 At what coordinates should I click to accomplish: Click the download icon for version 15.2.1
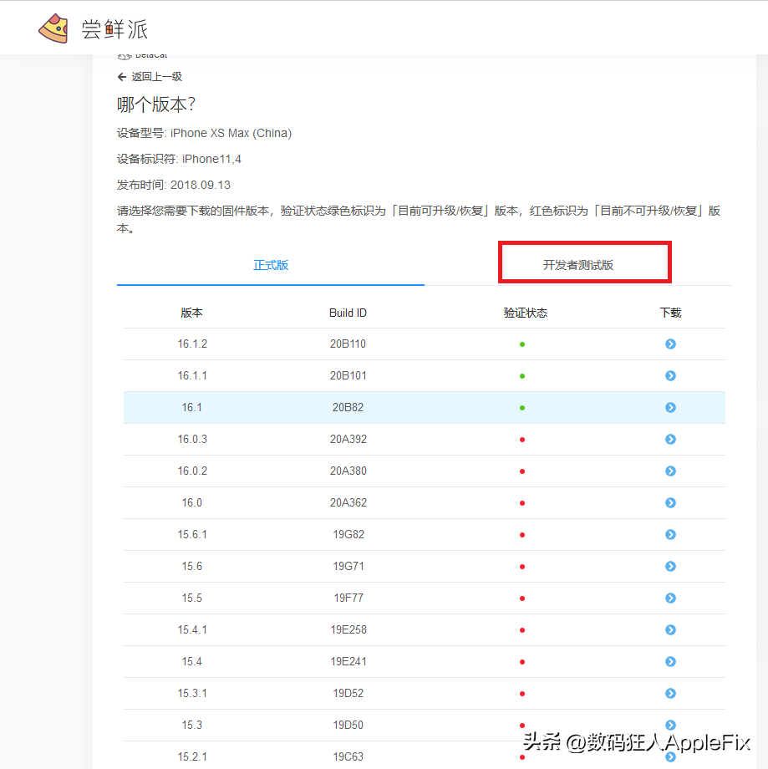(x=670, y=756)
